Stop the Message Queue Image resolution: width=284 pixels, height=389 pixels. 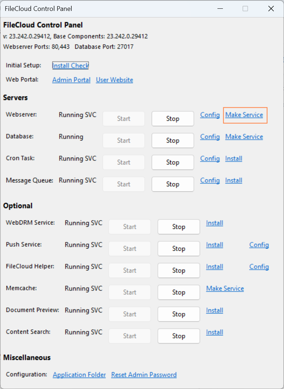172,184
